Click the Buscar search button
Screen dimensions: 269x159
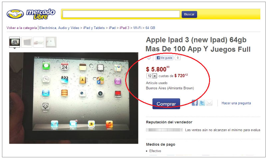[189, 14]
